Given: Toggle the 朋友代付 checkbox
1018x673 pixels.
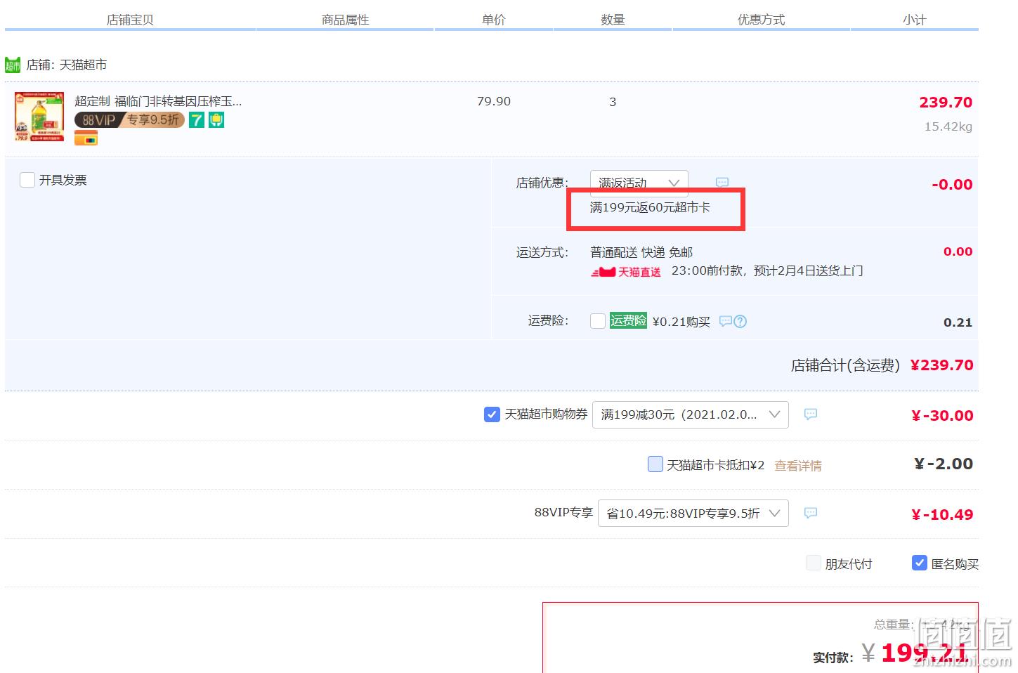Looking at the screenshot, I should coord(814,563).
